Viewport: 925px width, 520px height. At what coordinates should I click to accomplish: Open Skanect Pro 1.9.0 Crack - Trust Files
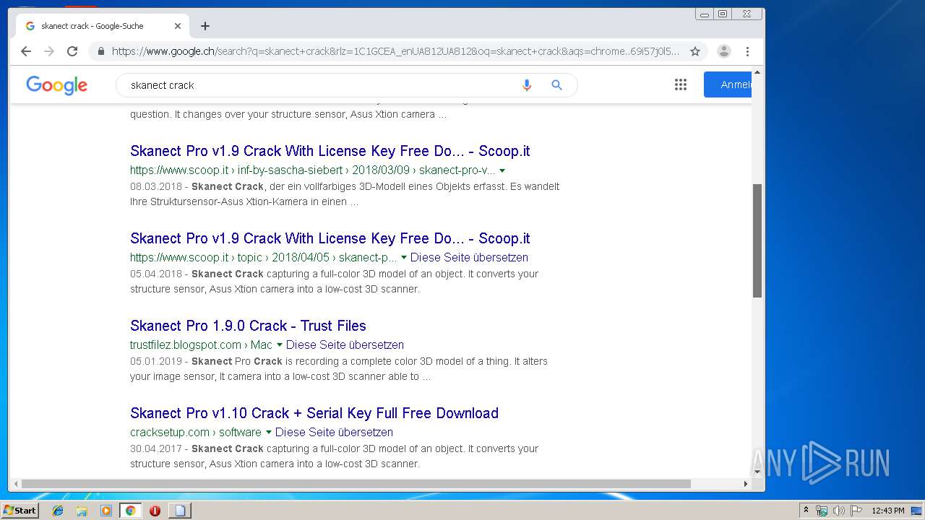pyautogui.click(x=248, y=326)
